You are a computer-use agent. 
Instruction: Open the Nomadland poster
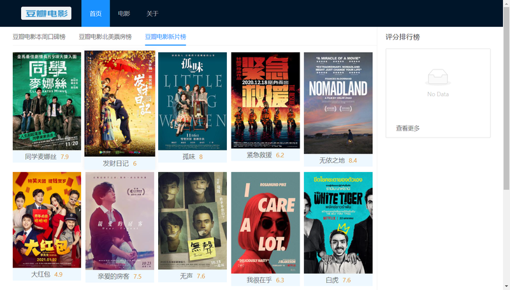(x=339, y=103)
